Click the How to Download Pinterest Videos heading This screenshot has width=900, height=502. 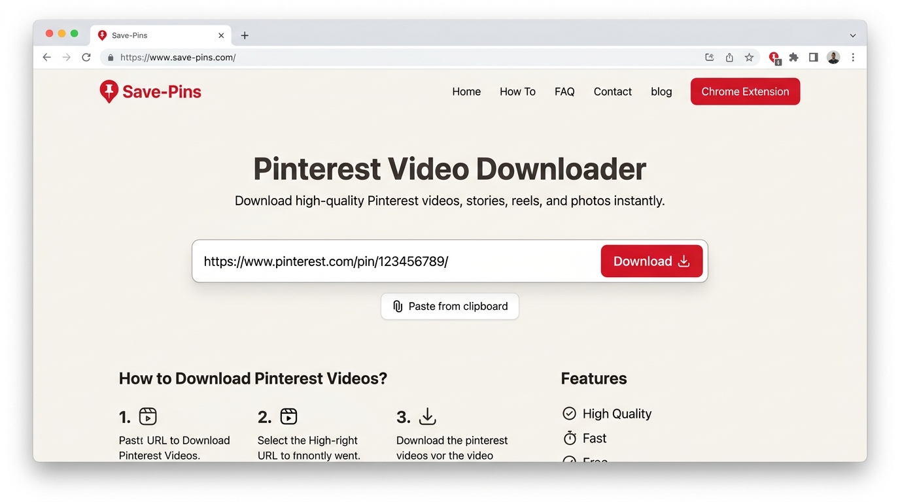tap(253, 378)
